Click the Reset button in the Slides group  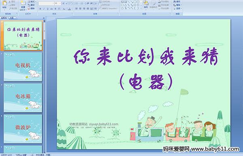31,5
